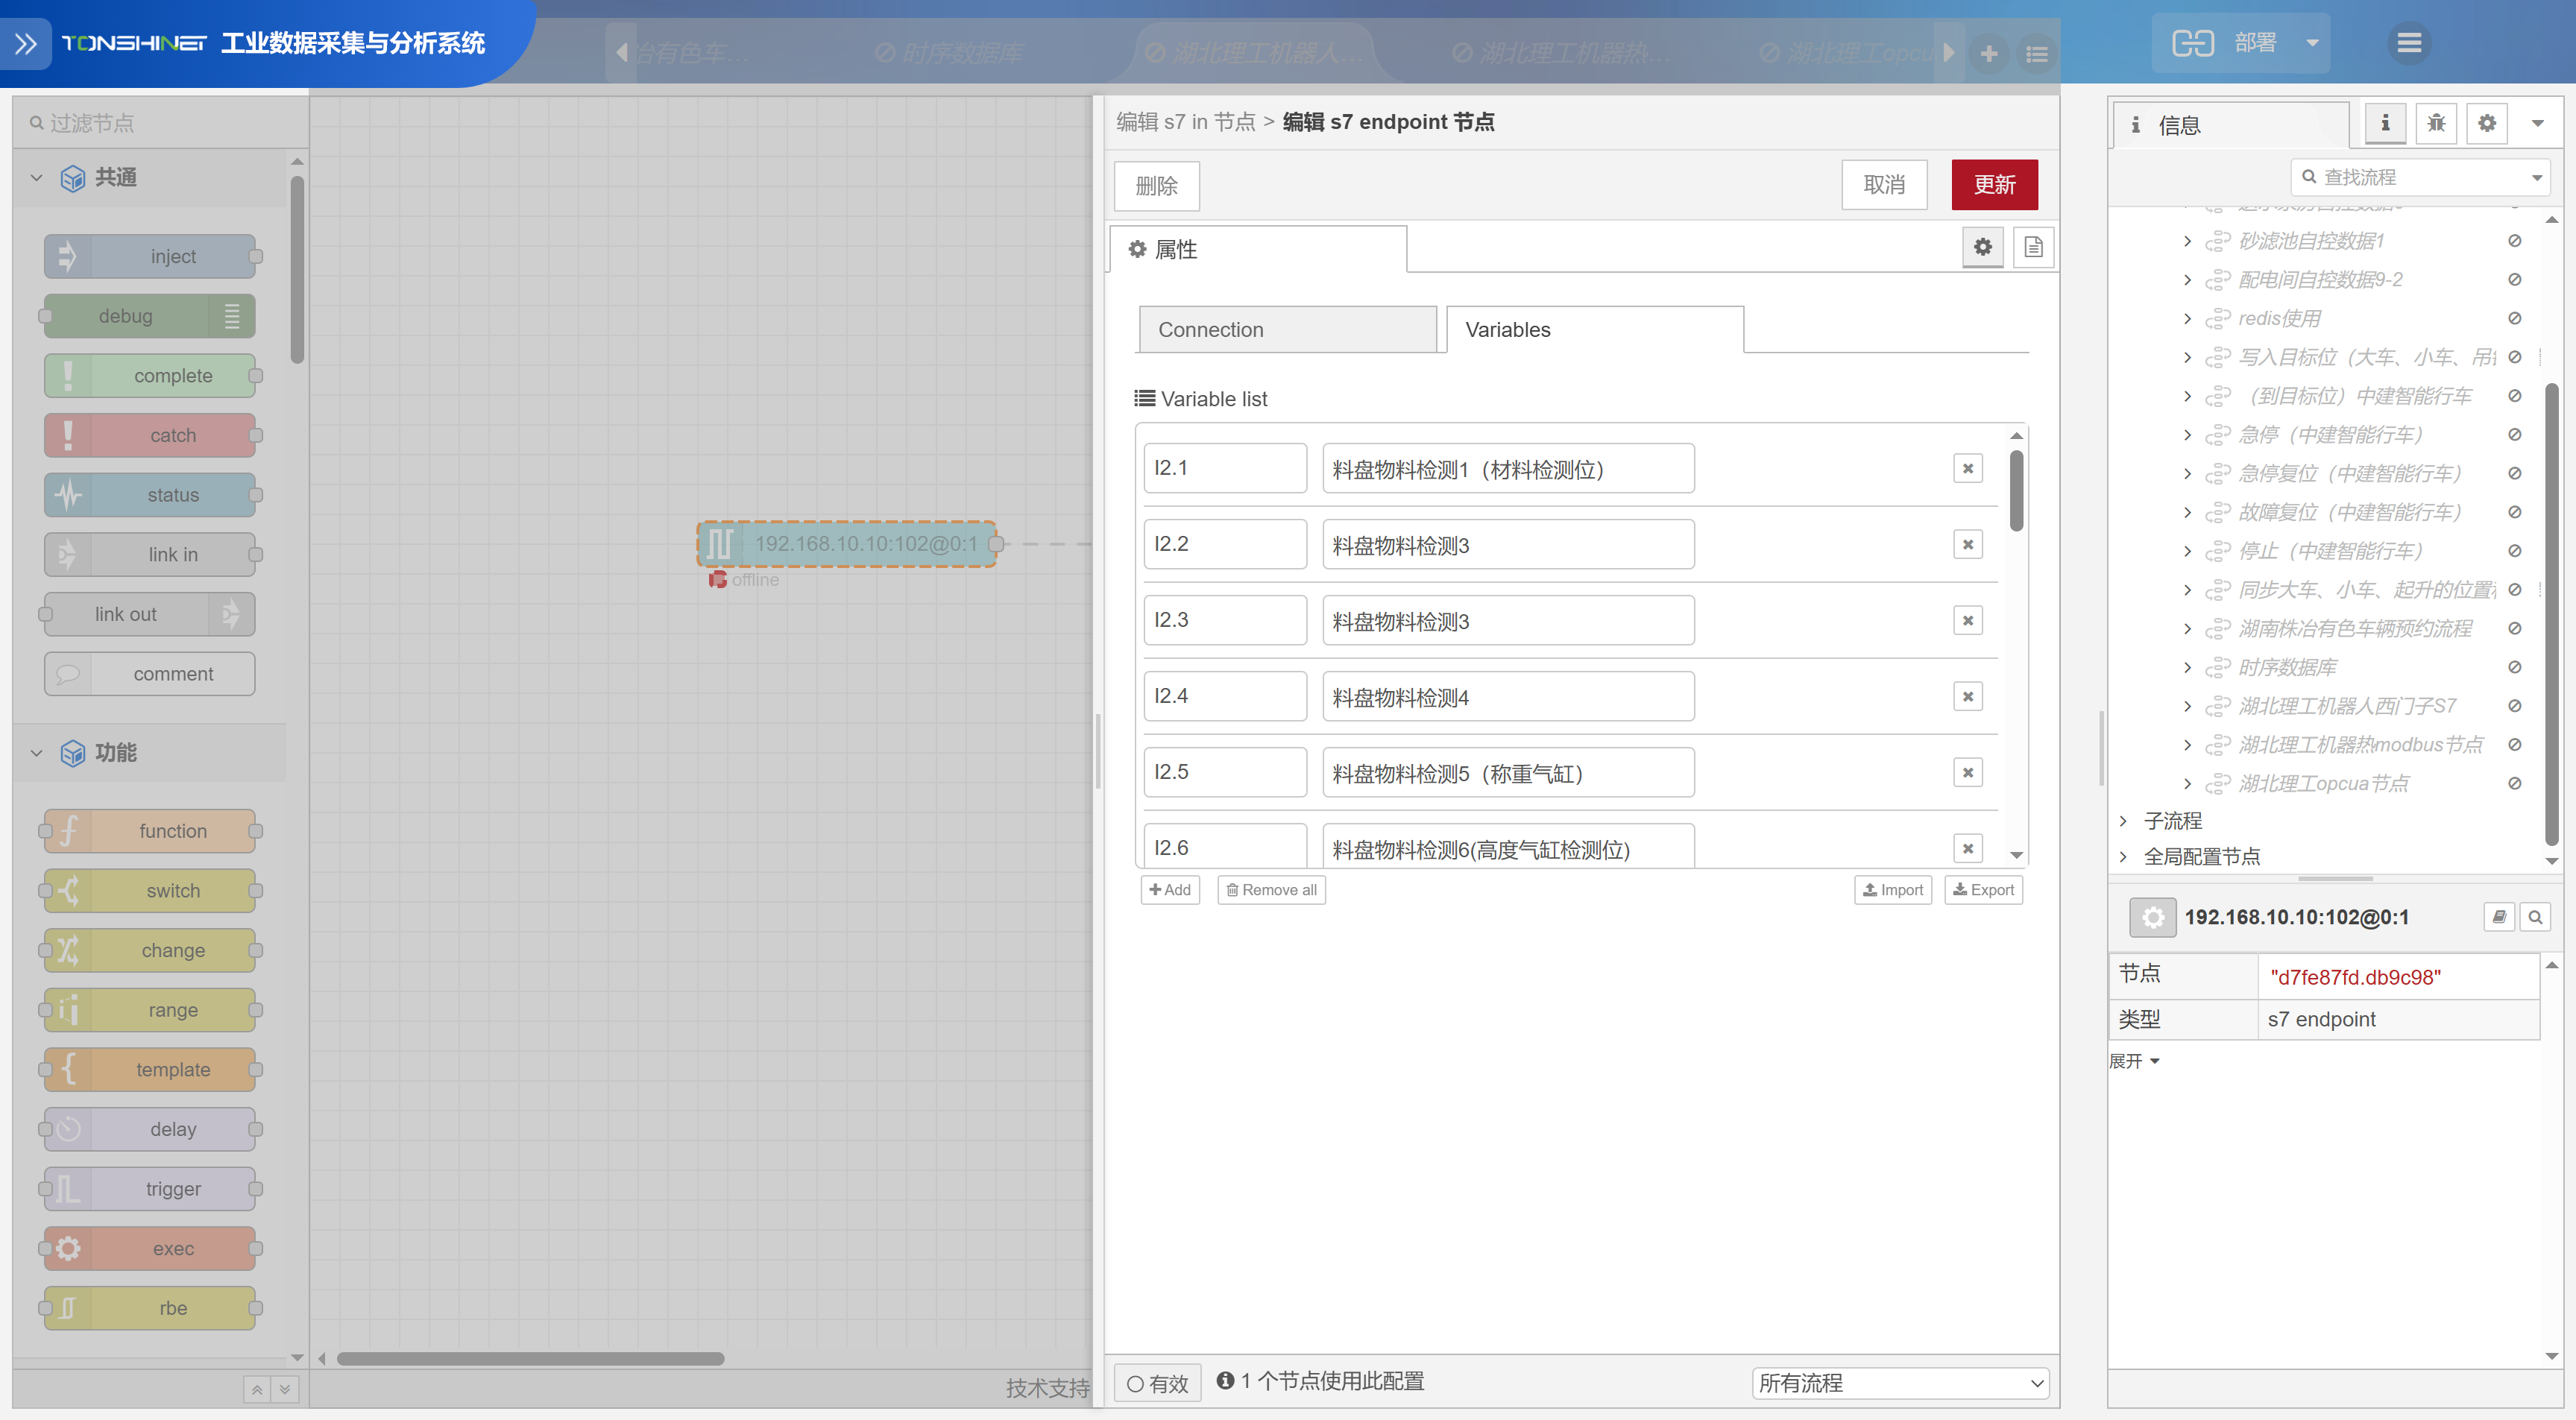2576x1420 pixels.
Task: Toggle disabled state of 时序数据库 flow
Action: click(x=2514, y=667)
